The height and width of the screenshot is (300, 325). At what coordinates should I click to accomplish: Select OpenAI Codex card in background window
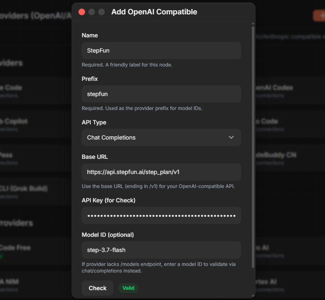pos(290,91)
